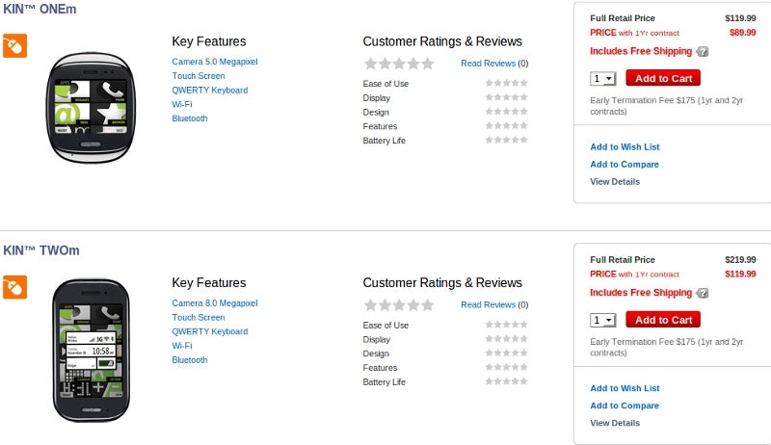
Task: Open the free shipping help icon for KIN TWOm
Action: click(x=703, y=293)
